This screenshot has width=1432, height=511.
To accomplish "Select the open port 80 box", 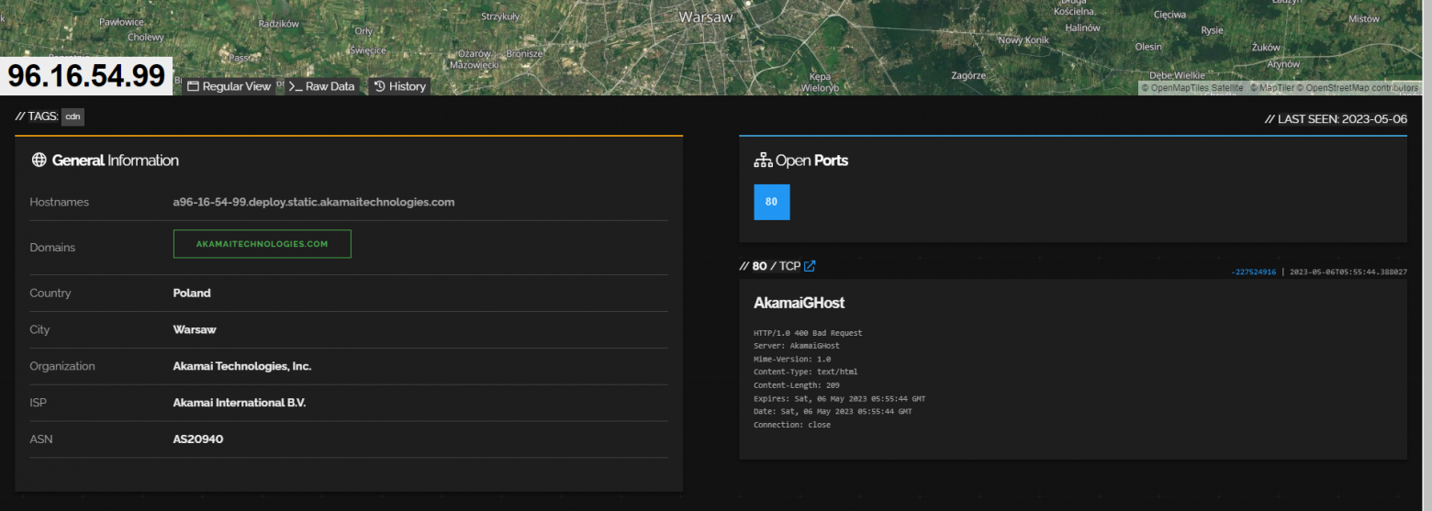I will click(771, 202).
